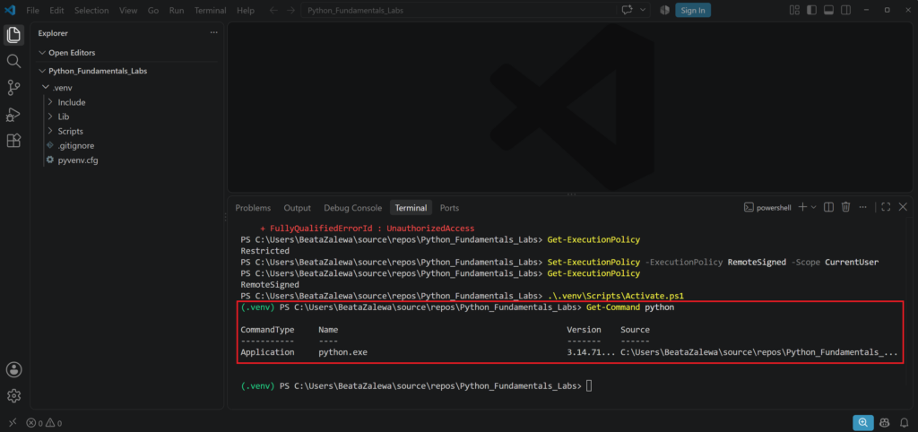Viewport: 918px width, 432px height.
Task: Collapse the .venv folder
Action: click(x=47, y=88)
